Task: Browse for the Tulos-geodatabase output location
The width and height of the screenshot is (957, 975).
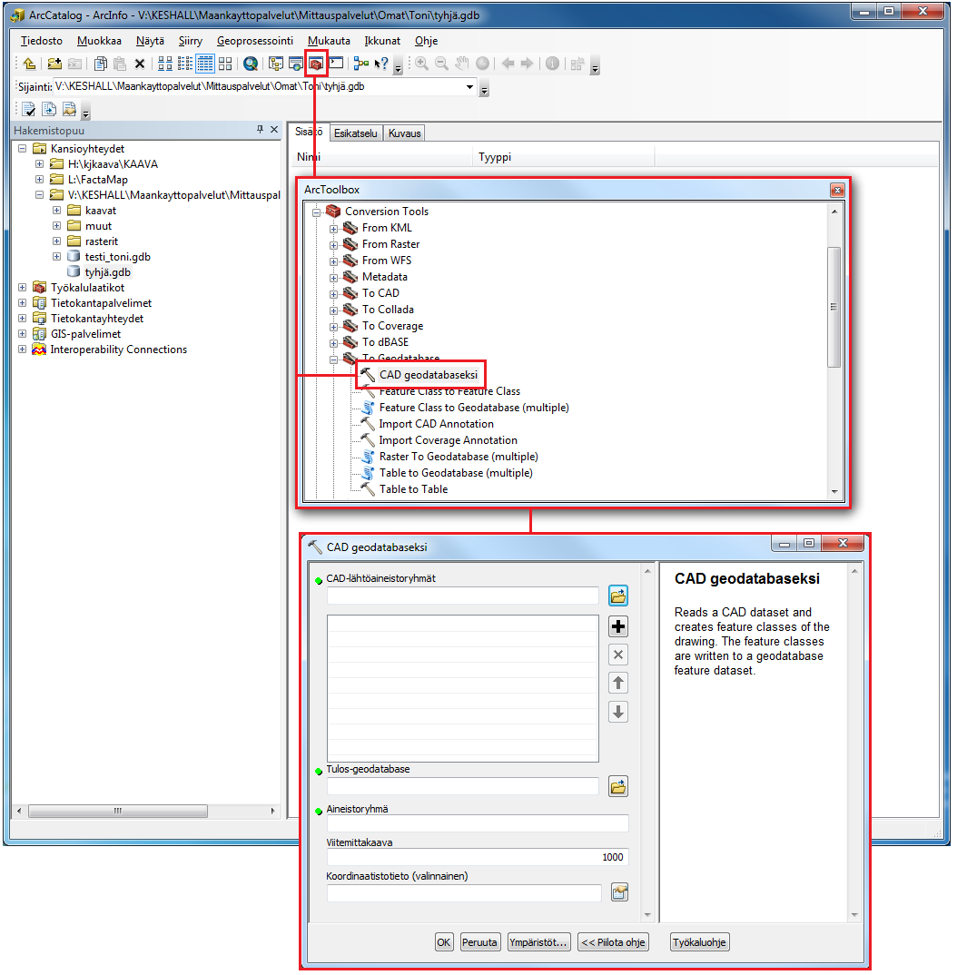Action: (618, 786)
